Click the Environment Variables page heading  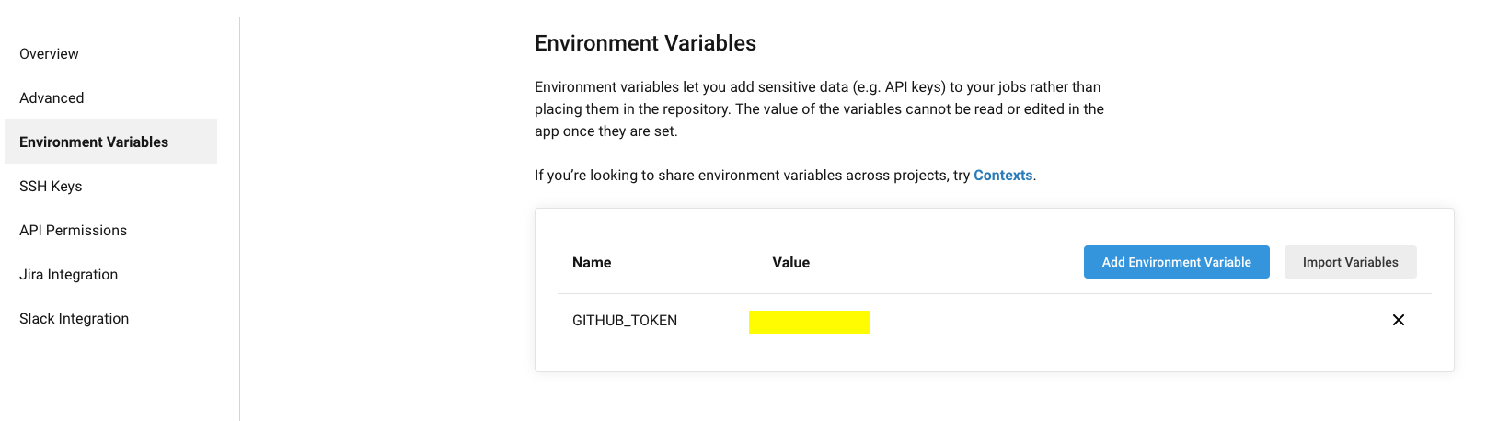pos(645,43)
